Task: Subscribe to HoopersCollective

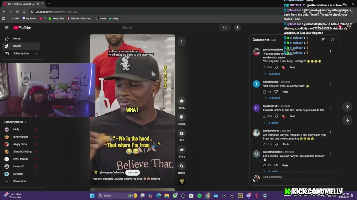Action: coord(132,172)
